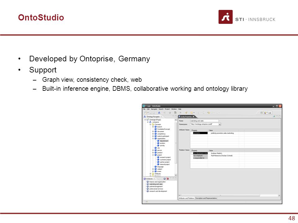Maximize the Instances panel
The image size is (298, 223).
coord(176,178)
